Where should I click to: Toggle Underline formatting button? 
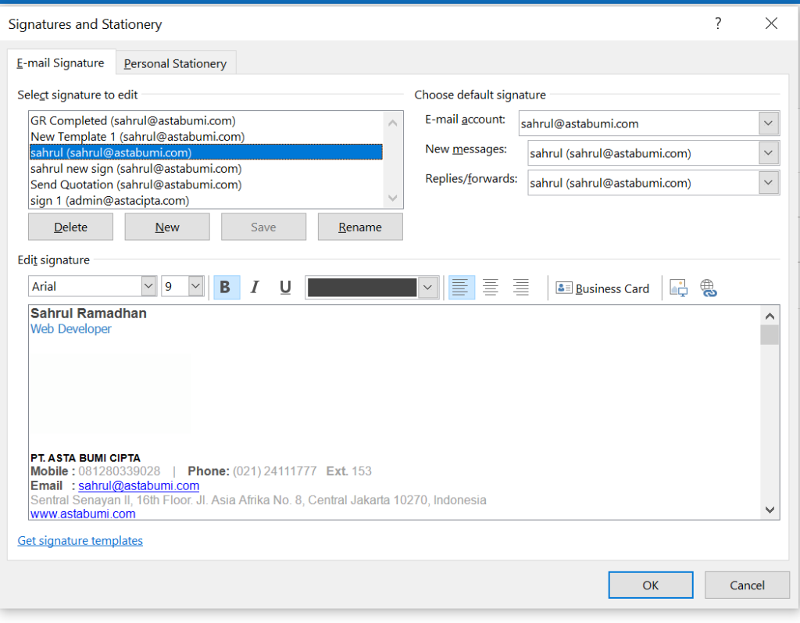click(285, 288)
